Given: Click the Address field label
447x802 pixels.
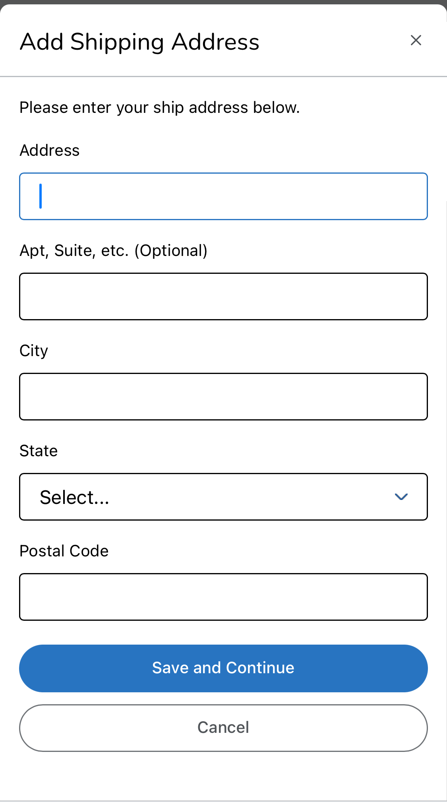Looking at the screenshot, I should tap(49, 150).
